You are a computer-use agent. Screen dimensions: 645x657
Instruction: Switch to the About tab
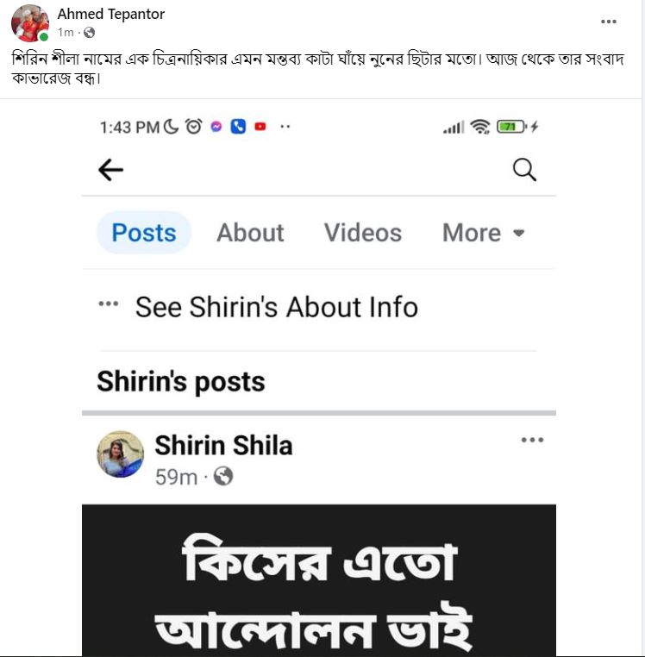point(250,233)
